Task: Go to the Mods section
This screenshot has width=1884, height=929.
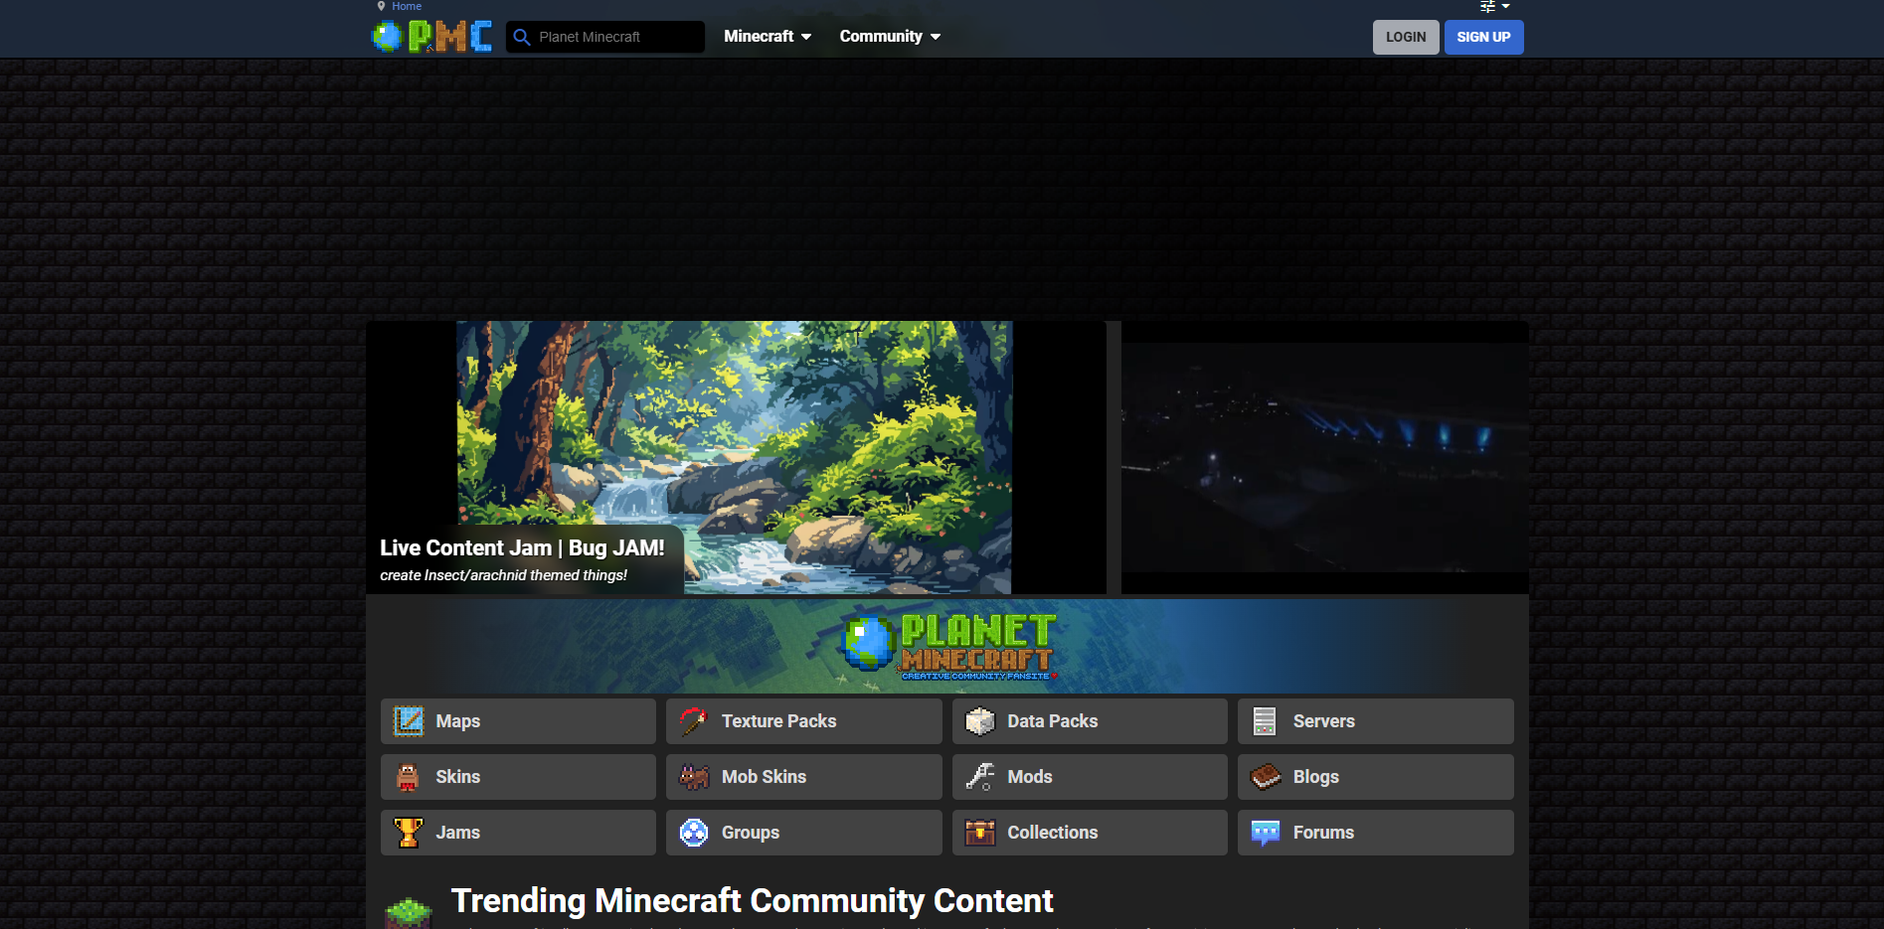Action: tap(1090, 777)
